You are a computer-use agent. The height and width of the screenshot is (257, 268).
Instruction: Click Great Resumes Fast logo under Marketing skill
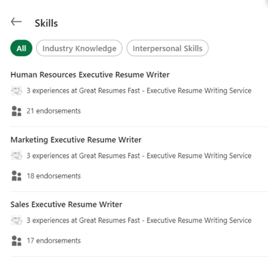click(x=17, y=155)
